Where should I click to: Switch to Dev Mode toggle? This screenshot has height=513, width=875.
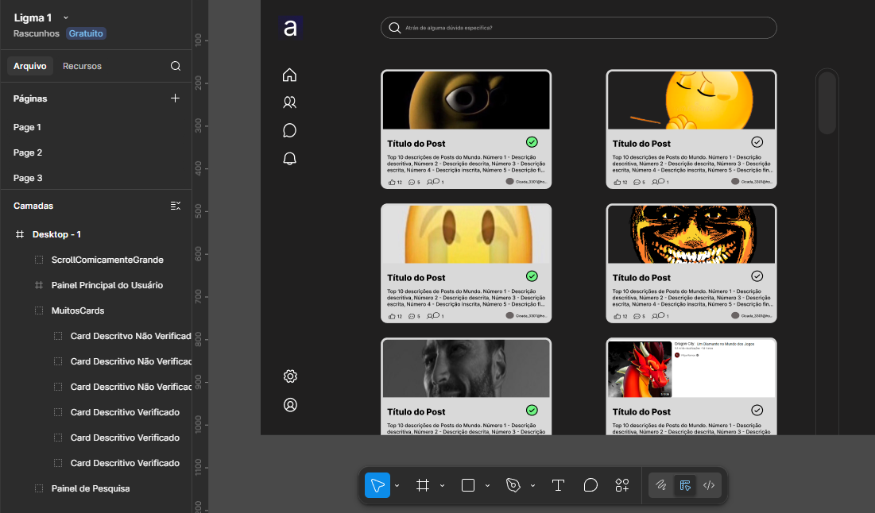pyautogui.click(x=710, y=485)
